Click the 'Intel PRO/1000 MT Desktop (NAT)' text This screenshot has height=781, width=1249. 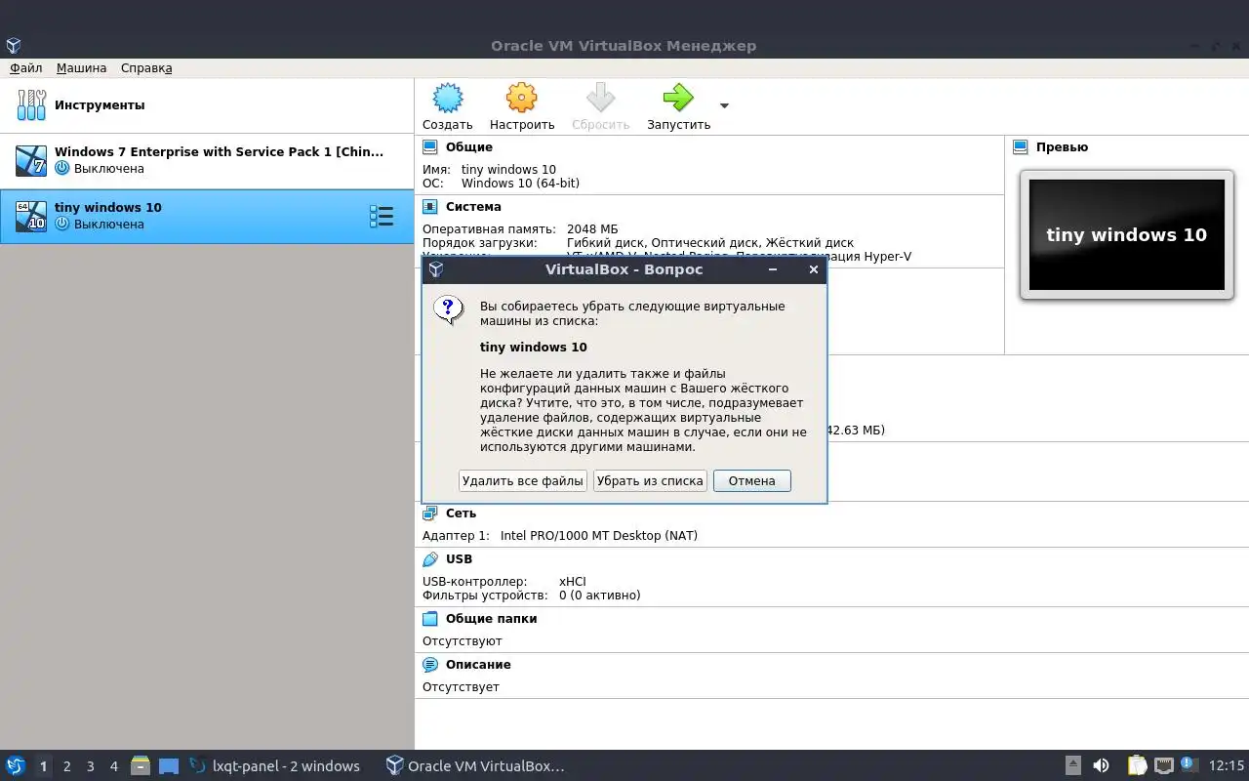coord(599,536)
